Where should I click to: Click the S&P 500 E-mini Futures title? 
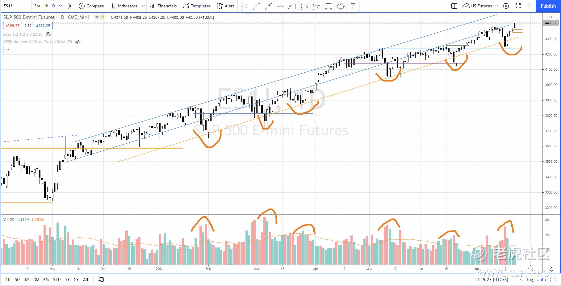(29, 17)
